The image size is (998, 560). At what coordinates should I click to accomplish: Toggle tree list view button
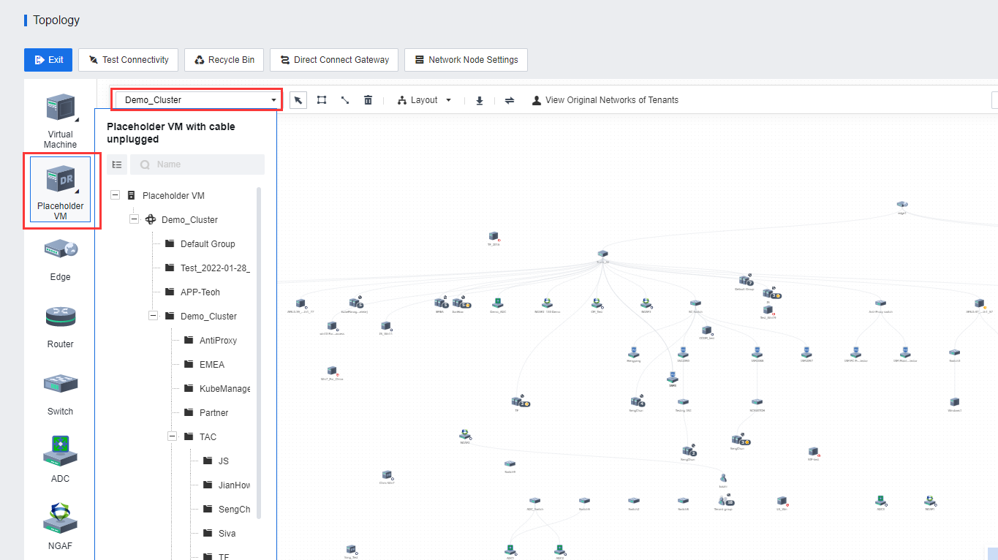(x=117, y=164)
